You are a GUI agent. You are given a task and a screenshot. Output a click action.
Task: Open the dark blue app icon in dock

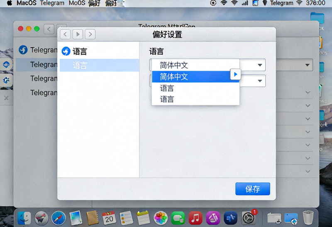click(231, 218)
